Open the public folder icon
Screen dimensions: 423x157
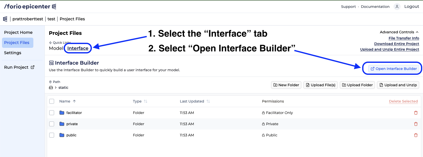point(62,135)
